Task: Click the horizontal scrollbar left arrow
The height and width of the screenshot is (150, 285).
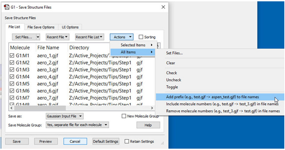Action: click(x=11, y=108)
